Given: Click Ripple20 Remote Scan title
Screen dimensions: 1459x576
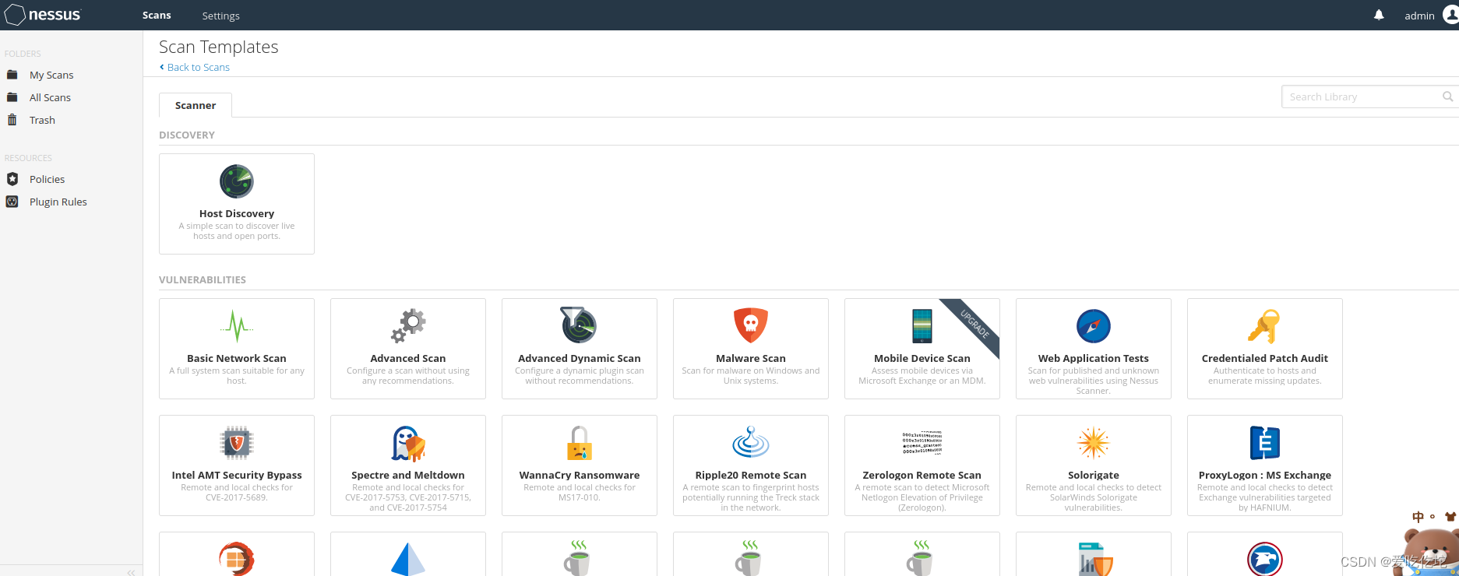Looking at the screenshot, I should 751,475.
